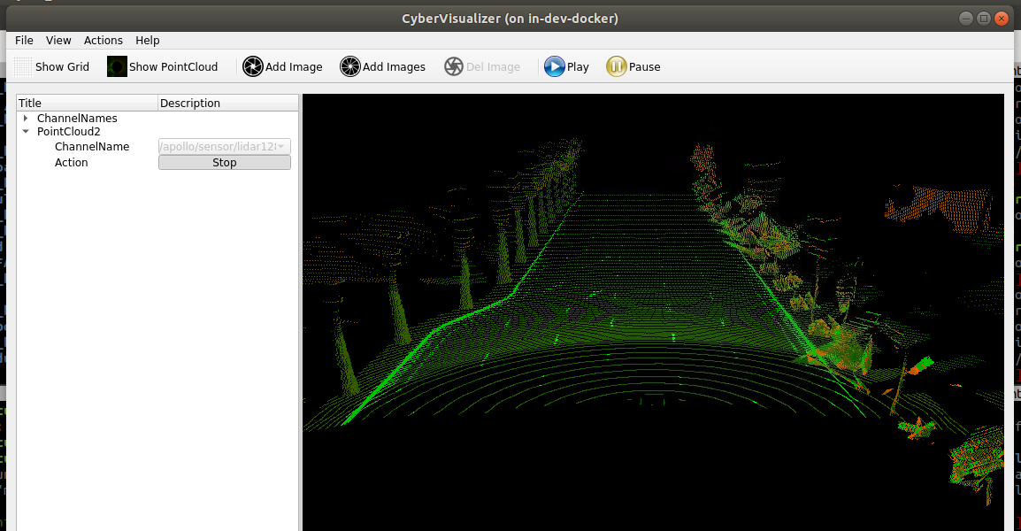Click inside the point cloud viewport
This screenshot has width=1021, height=531.
click(653, 310)
